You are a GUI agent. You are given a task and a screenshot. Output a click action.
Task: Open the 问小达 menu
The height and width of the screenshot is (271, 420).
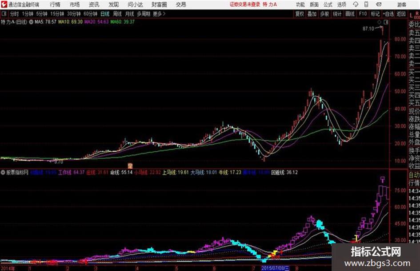click(135, 4)
